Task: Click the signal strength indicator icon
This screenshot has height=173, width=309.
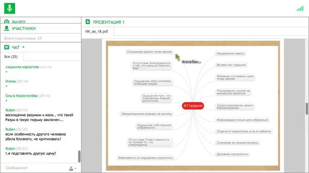Action: coord(300,9)
